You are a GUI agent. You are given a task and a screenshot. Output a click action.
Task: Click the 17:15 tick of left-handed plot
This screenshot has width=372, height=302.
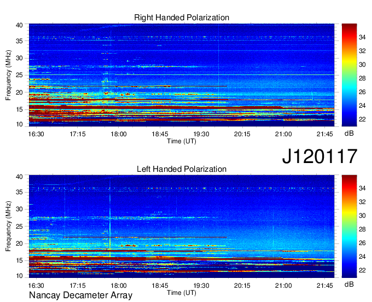[x=77, y=286]
